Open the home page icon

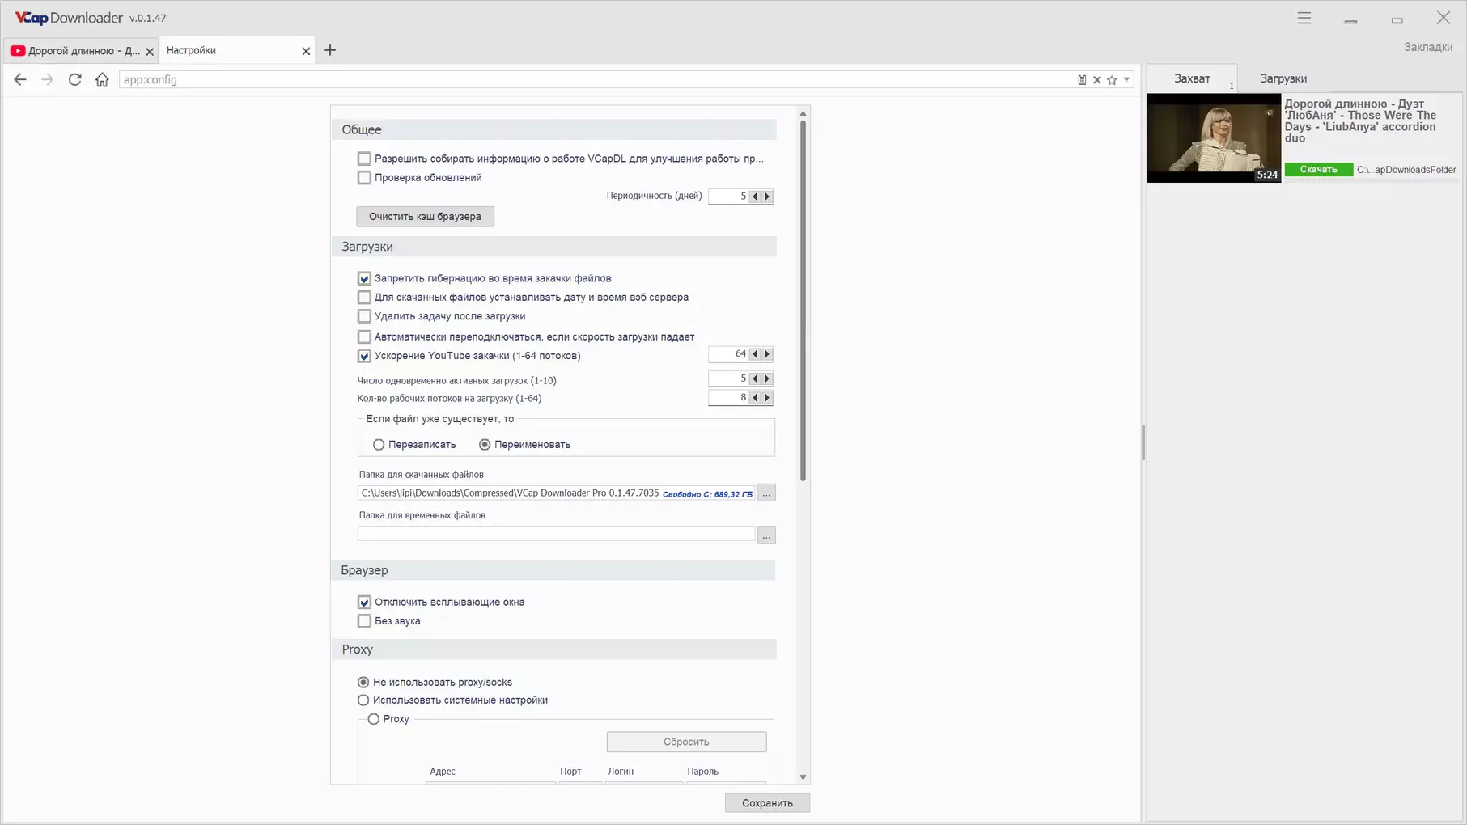(x=102, y=79)
